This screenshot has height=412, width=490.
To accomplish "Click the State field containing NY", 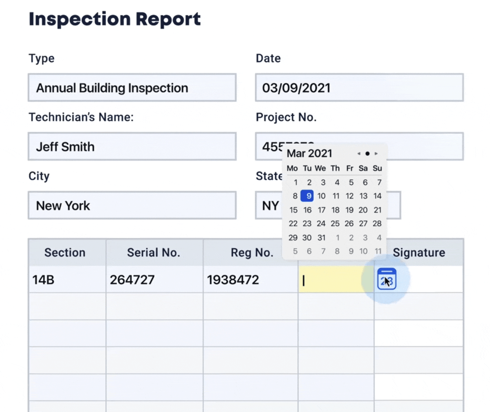I will pyautogui.click(x=269, y=206).
